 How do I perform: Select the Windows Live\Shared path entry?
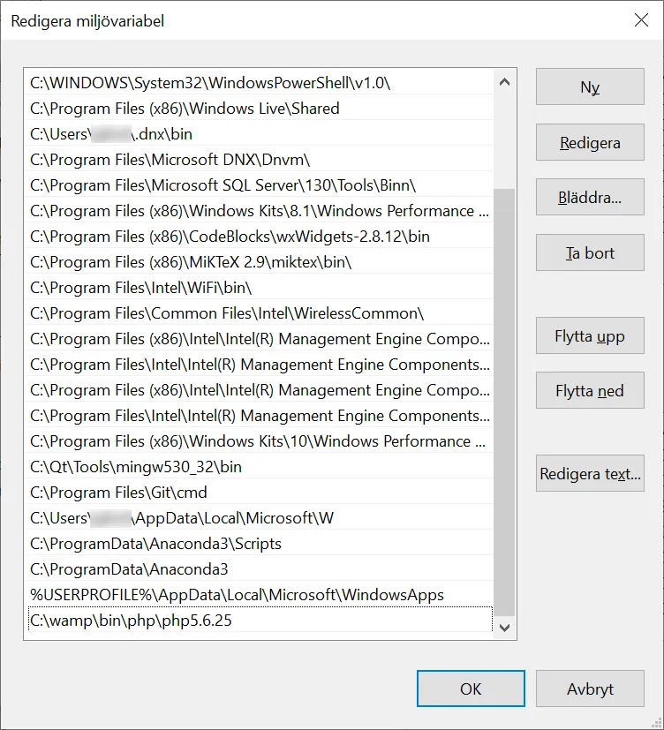coord(259,109)
